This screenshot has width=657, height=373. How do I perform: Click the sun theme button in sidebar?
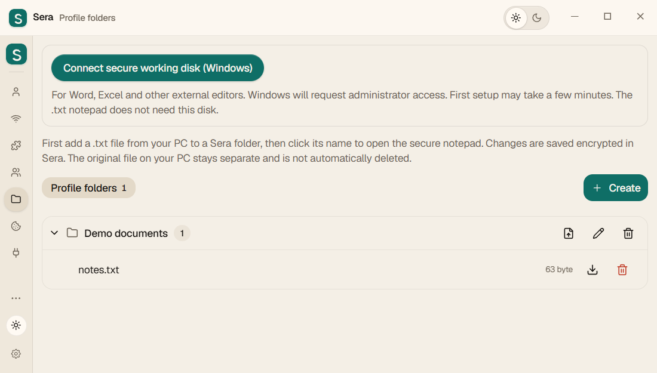pyautogui.click(x=16, y=325)
